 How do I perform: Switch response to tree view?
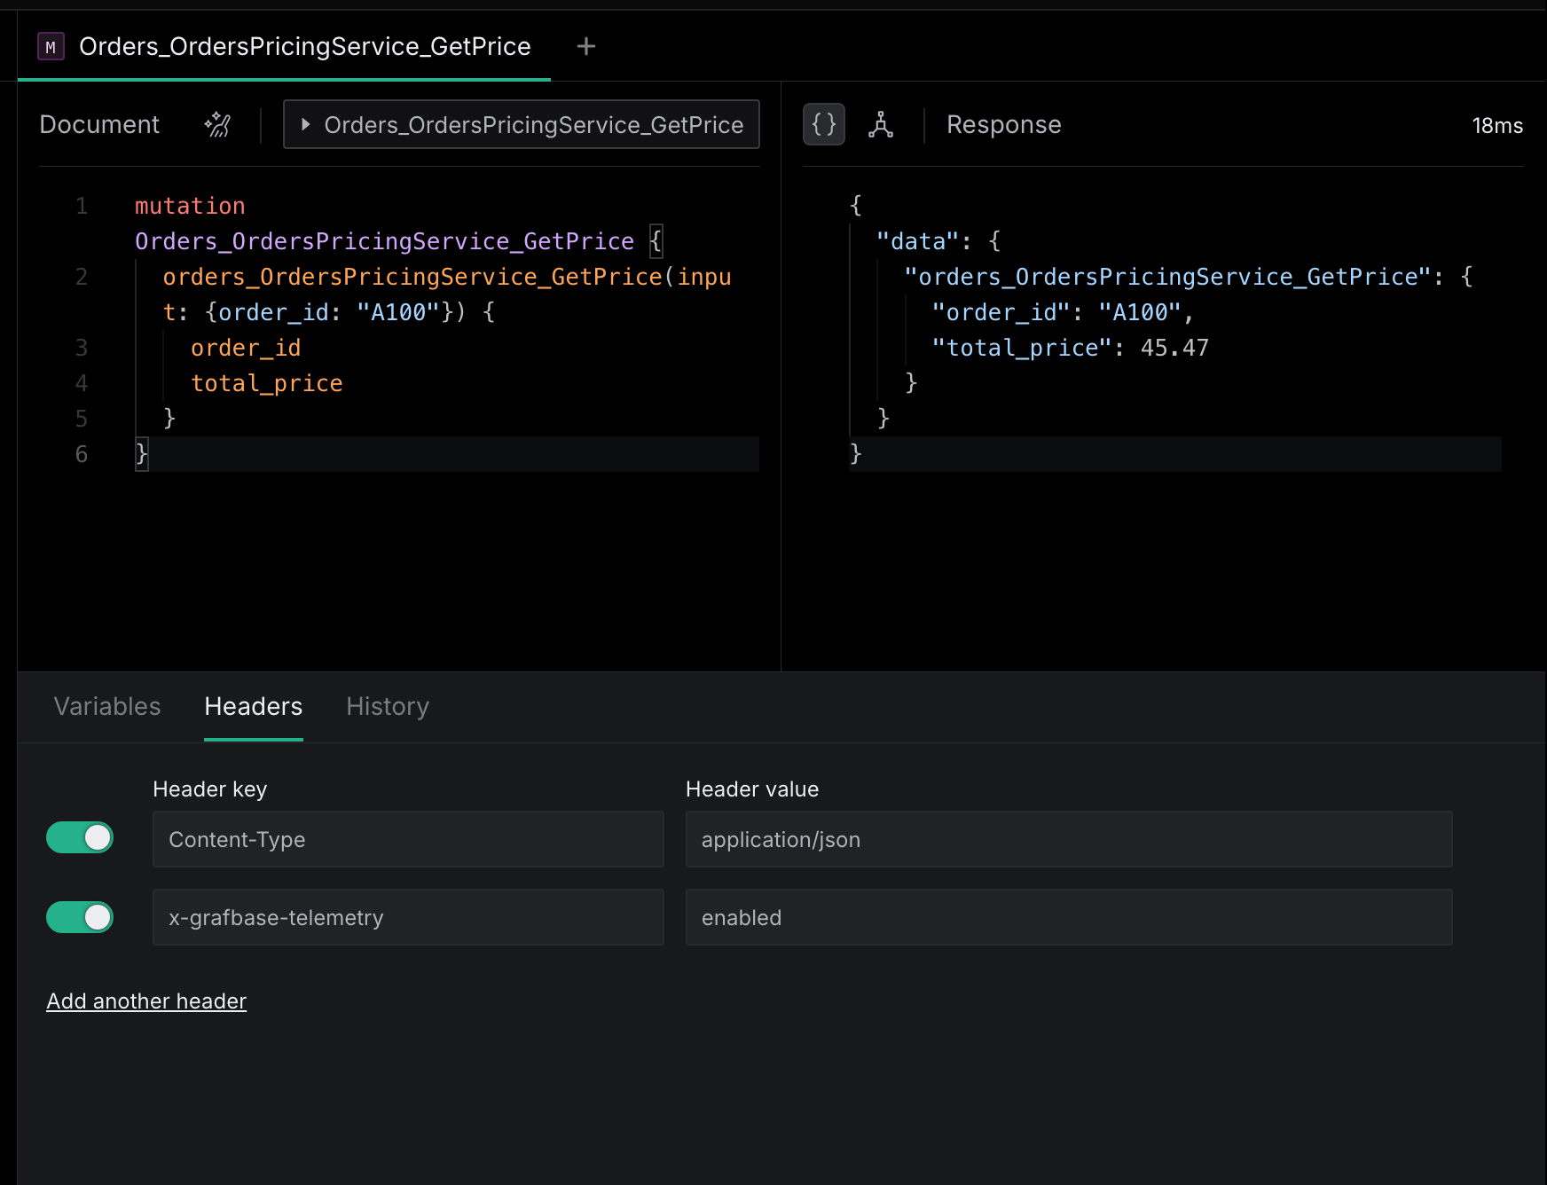pos(882,125)
